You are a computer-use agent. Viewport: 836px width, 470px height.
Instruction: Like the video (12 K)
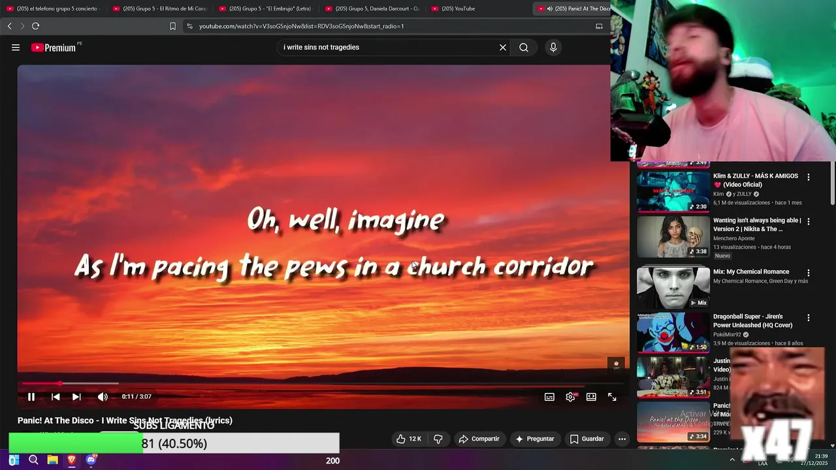coord(408,439)
